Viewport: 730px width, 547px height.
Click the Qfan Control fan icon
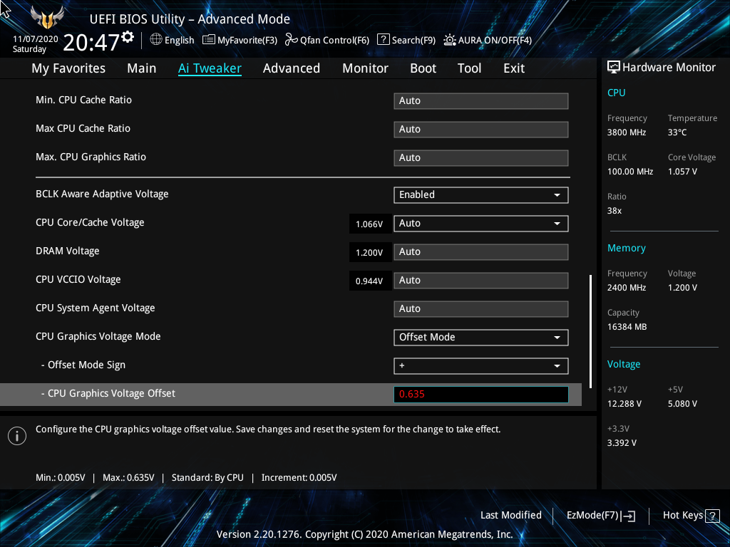(291, 40)
